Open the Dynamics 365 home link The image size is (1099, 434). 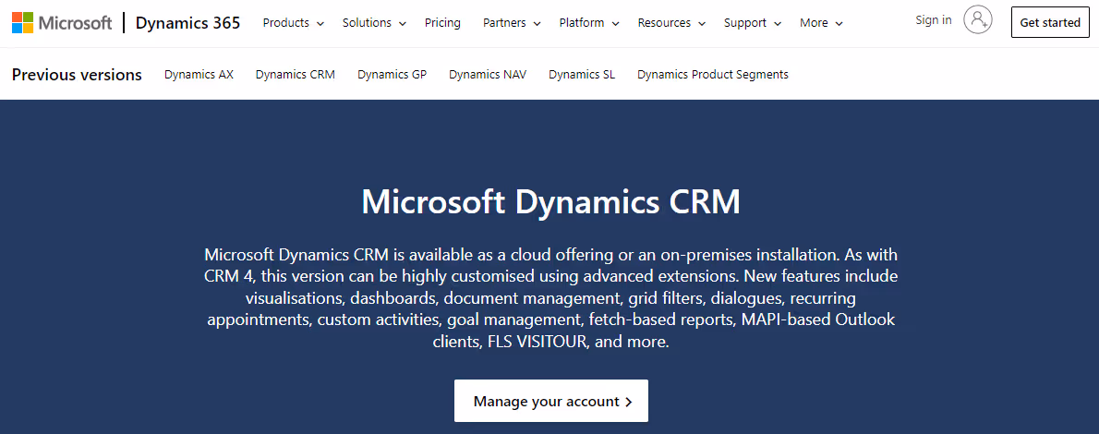(x=187, y=22)
